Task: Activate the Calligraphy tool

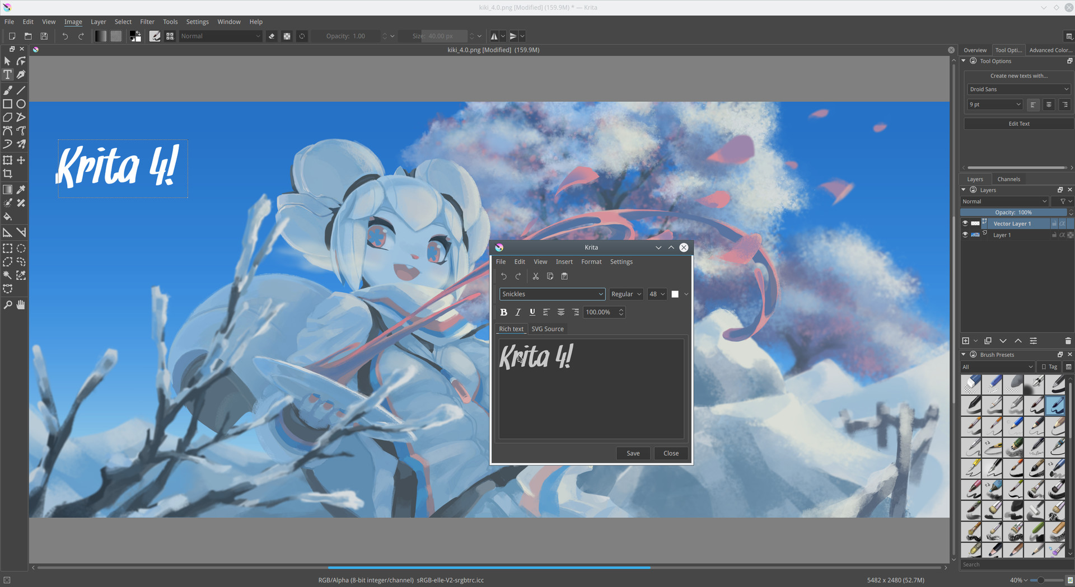Action: [21, 74]
